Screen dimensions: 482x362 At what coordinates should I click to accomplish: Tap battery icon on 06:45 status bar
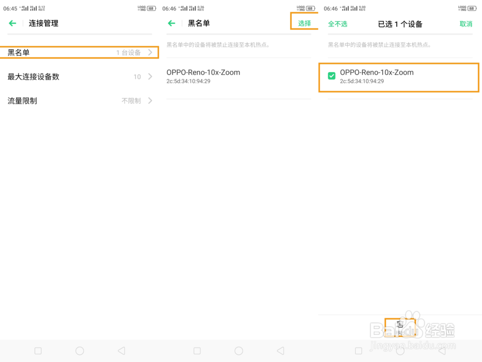click(x=151, y=8)
